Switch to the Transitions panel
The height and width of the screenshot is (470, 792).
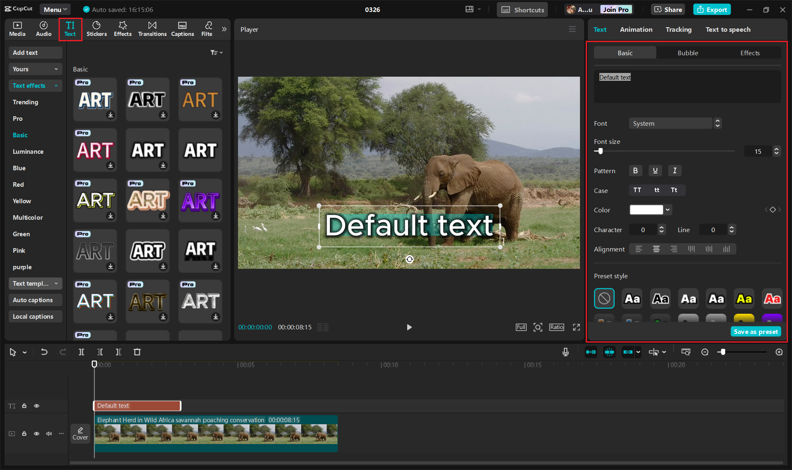152,29
